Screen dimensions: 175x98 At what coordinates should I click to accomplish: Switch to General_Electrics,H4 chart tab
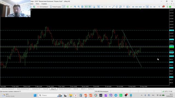pyautogui.click(x=65, y=89)
